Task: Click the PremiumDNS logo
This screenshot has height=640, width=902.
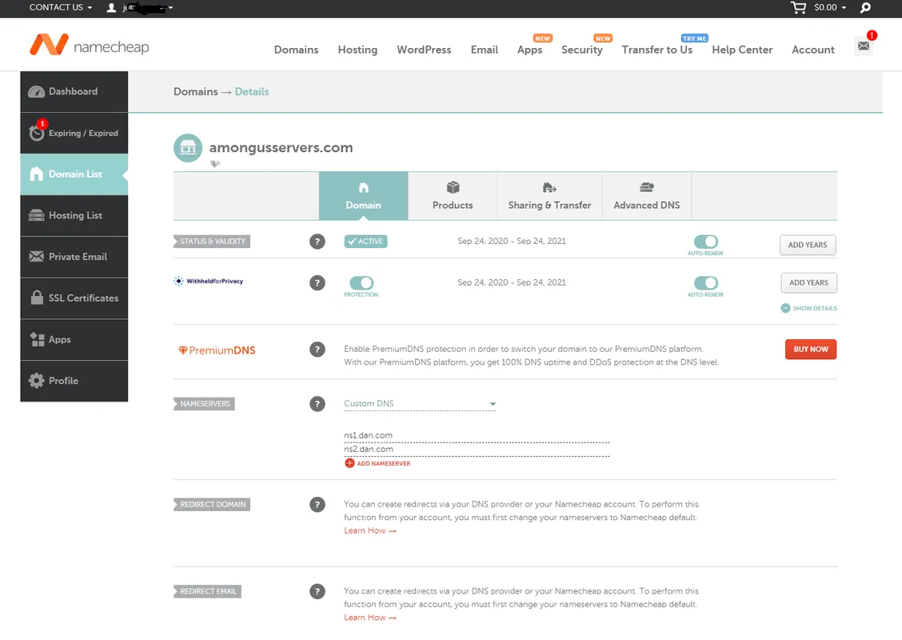Action: pos(217,350)
